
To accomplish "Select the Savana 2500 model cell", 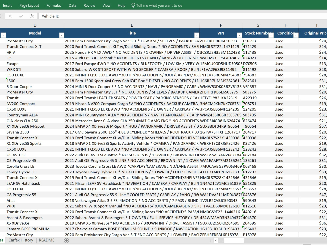I will coord(35,132).
